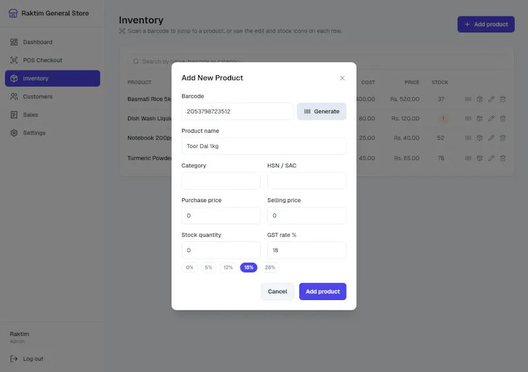The image size is (528, 372).
Task: Click the Product name field
Action: (263, 146)
